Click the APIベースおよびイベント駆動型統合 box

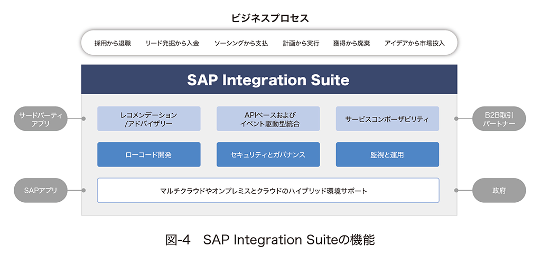268,119
